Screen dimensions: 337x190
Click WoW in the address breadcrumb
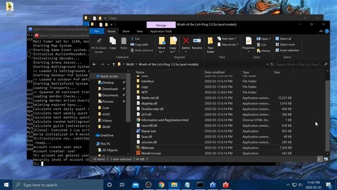[130, 64]
